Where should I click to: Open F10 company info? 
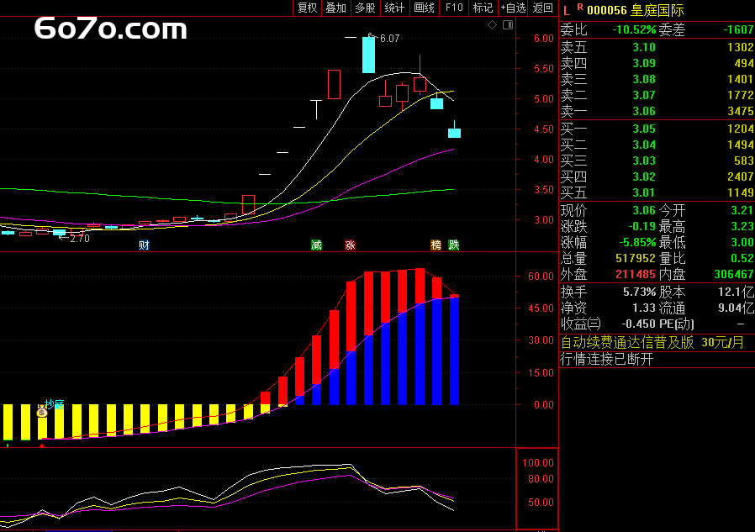click(454, 8)
